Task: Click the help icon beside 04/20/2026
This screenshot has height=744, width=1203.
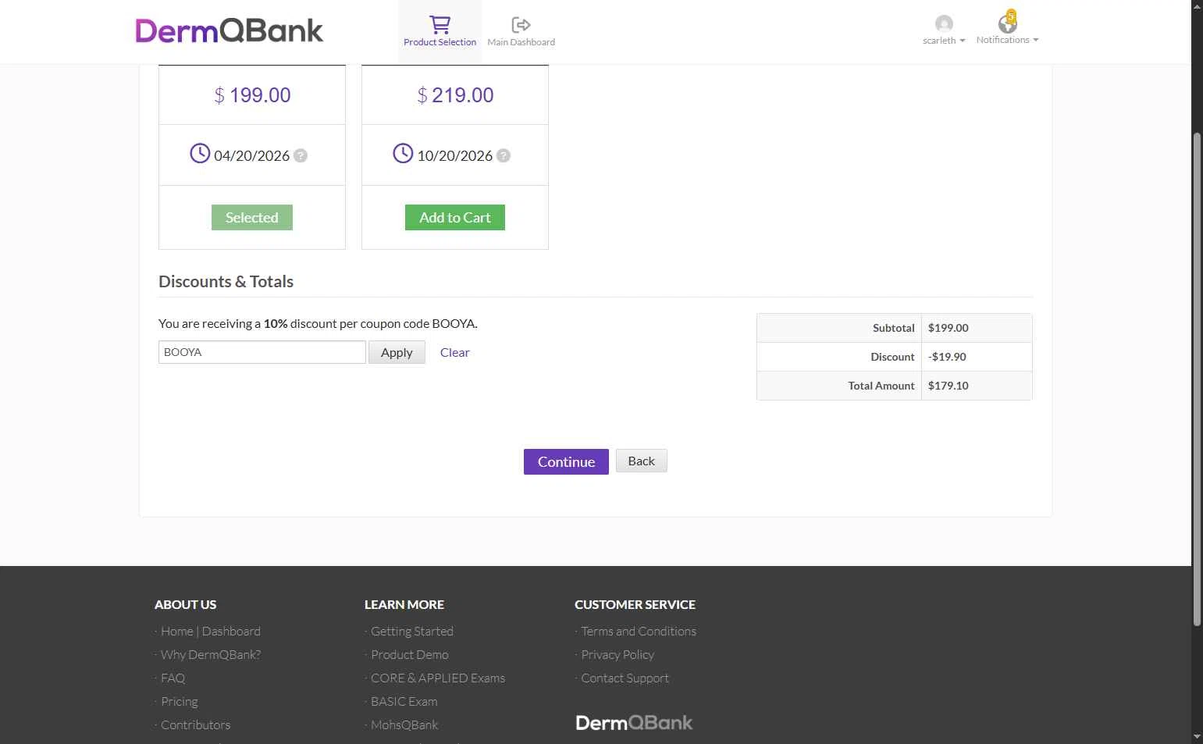Action: [301, 155]
